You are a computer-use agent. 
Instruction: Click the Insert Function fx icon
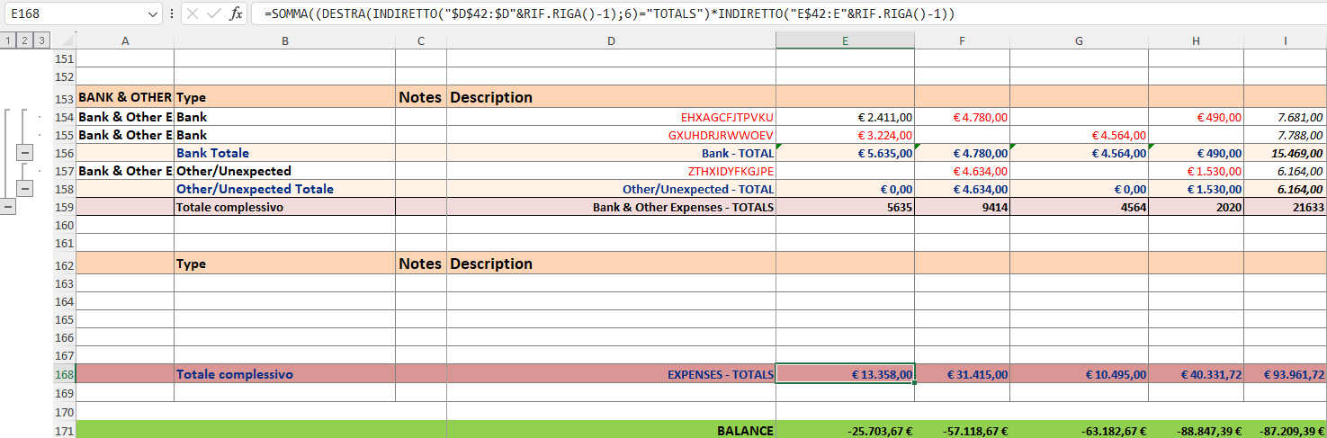237,14
